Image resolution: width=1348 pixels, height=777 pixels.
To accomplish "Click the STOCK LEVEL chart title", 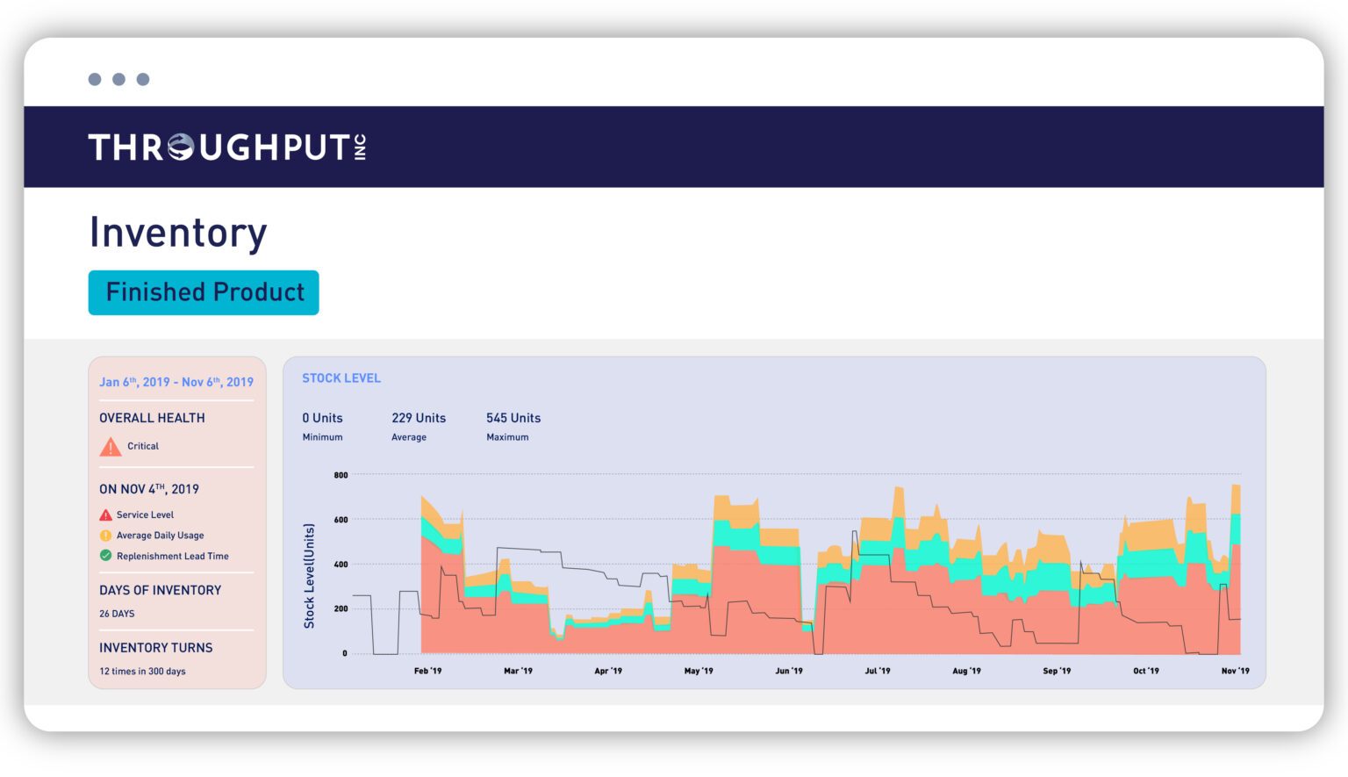I will coord(341,378).
